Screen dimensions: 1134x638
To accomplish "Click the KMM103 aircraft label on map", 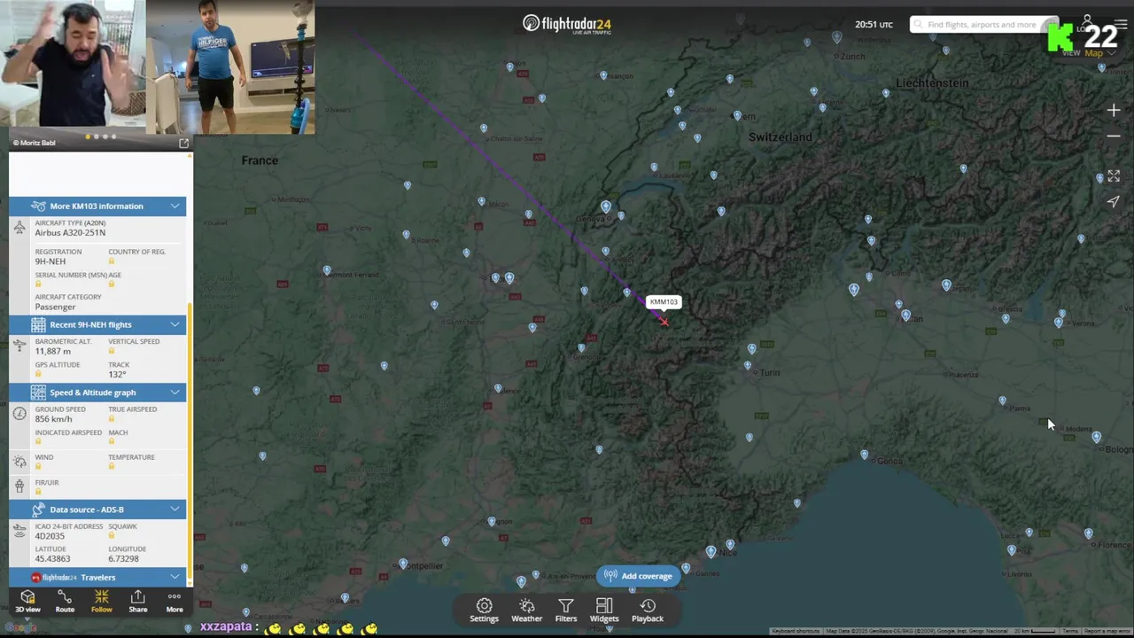I will [664, 302].
